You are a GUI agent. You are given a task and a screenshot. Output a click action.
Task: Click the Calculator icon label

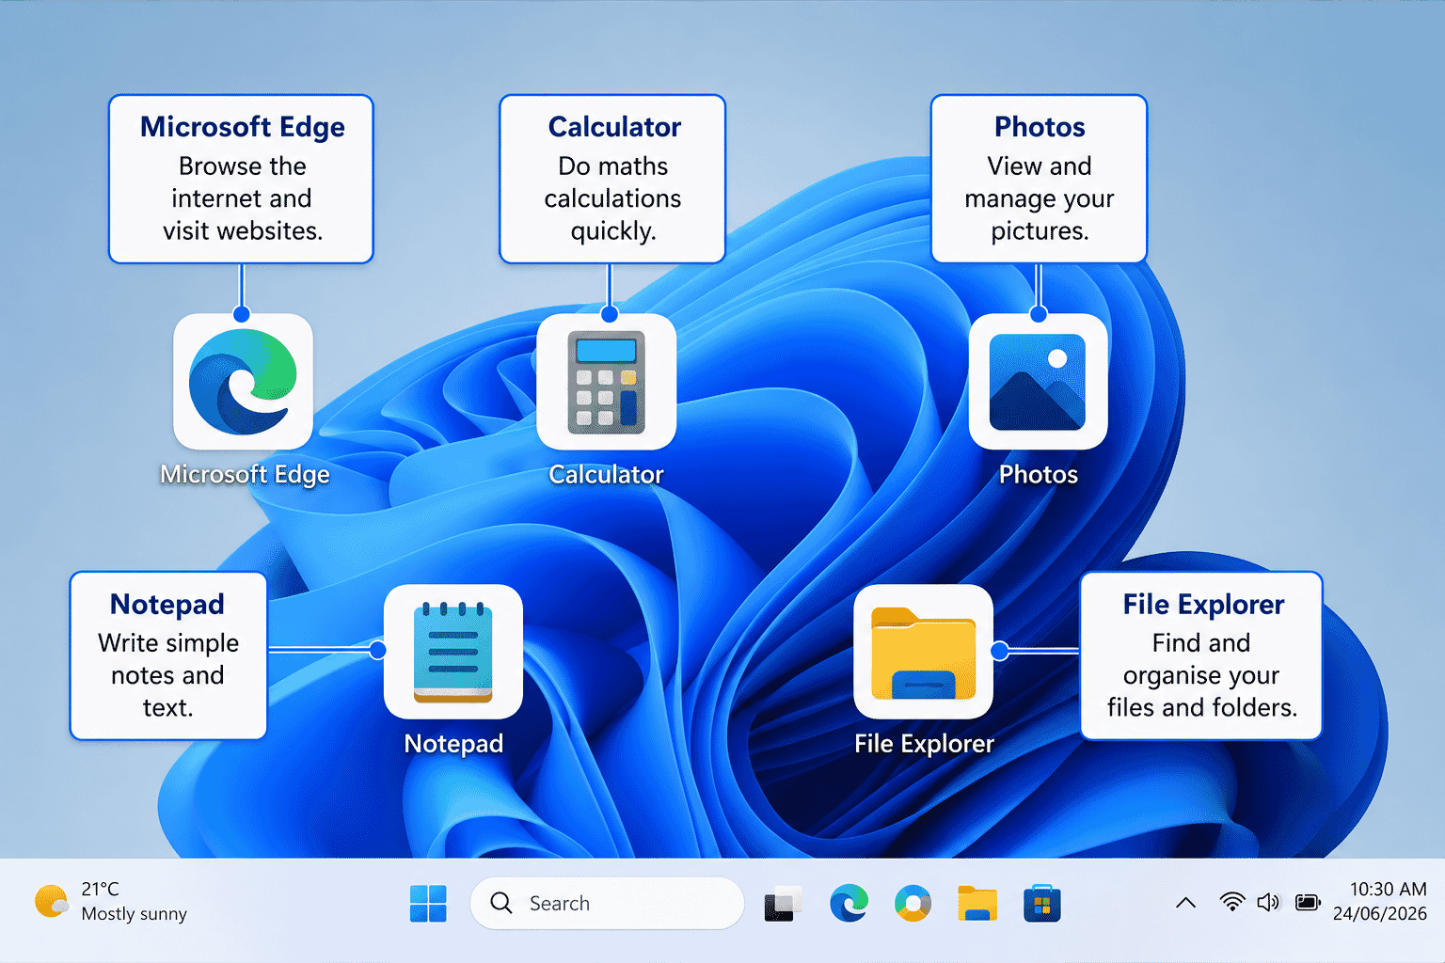(x=607, y=475)
